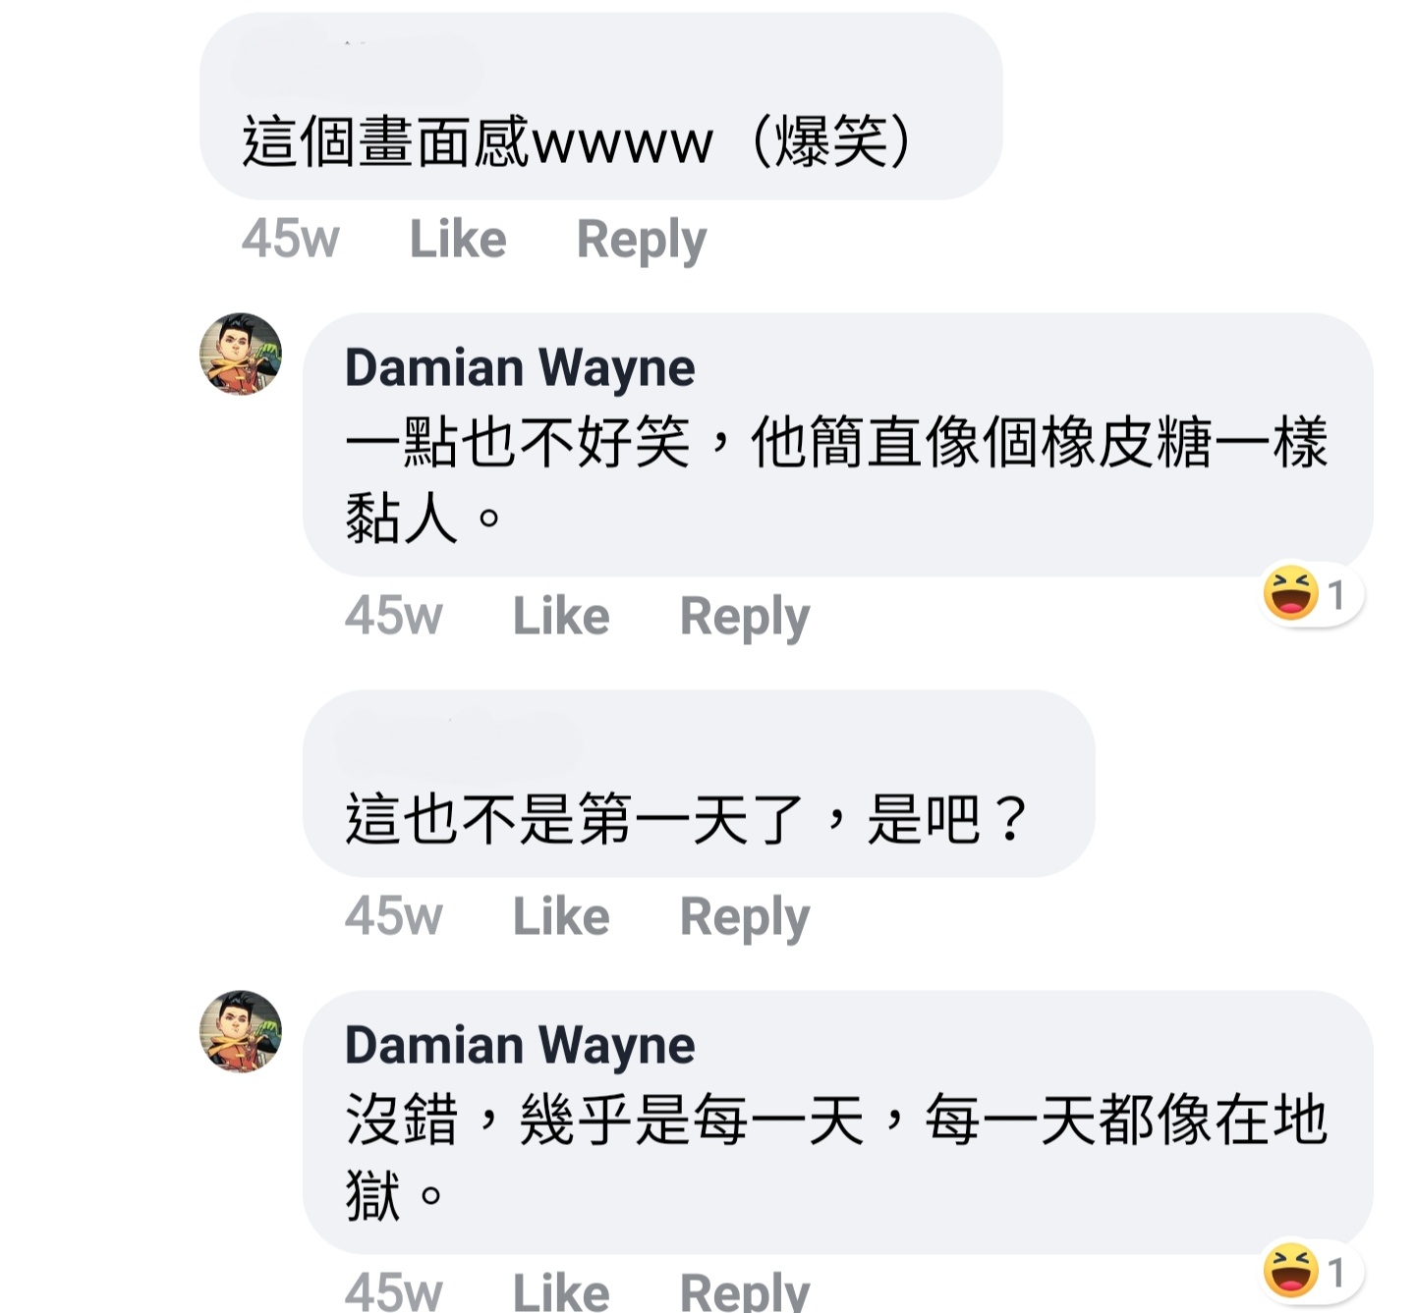Open laughing reaction on the 橡皮糖 comment
This screenshot has width=1415, height=1313.
pos(1313,593)
